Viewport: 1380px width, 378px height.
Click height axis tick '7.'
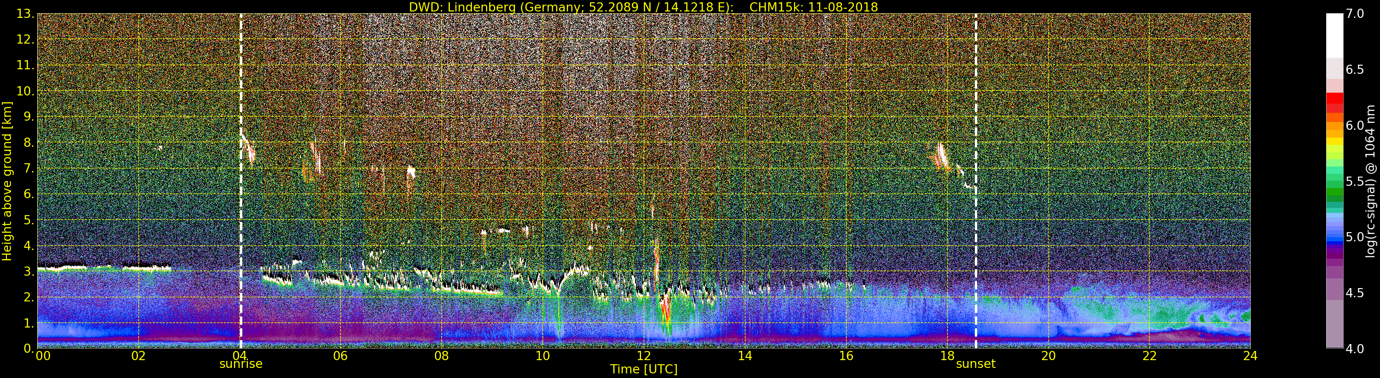pyautogui.click(x=28, y=168)
